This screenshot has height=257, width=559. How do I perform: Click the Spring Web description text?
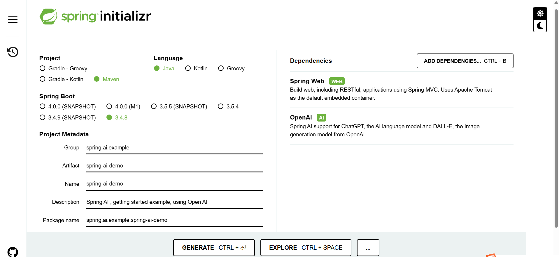pyautogui.click(x=391, y=94)
